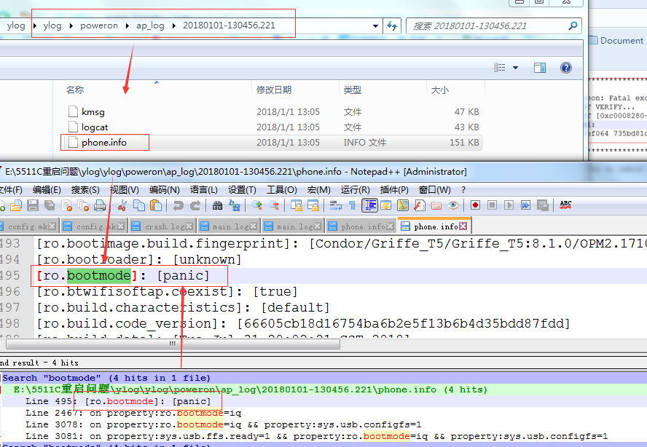Viewport: 647px width, 447px height.
Task: Click the Redo arrow icon
Action: pyautogui.click(x=195, y=205)
